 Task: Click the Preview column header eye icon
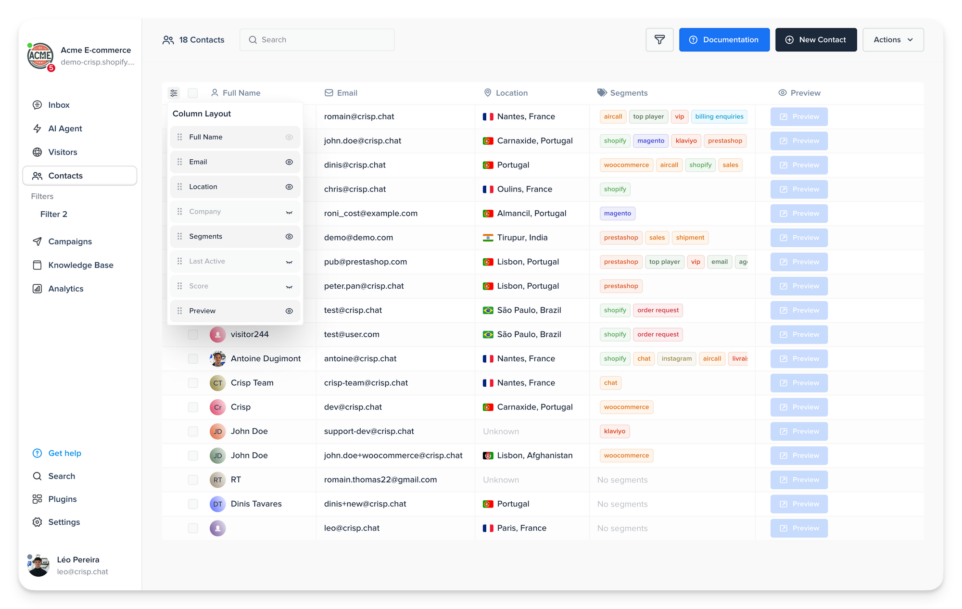(783, 93)
